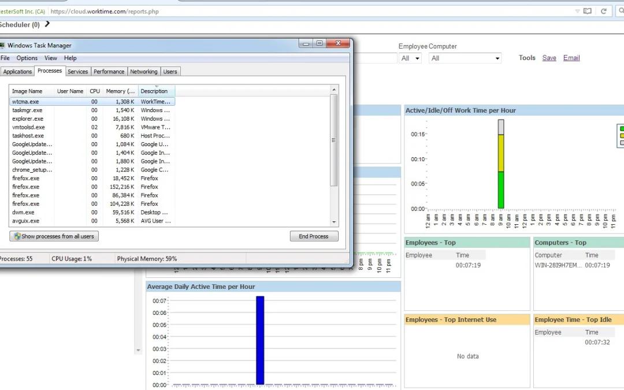Click the Employees - Top panel header
624x390 pixels.
click(x=467, y=243)
